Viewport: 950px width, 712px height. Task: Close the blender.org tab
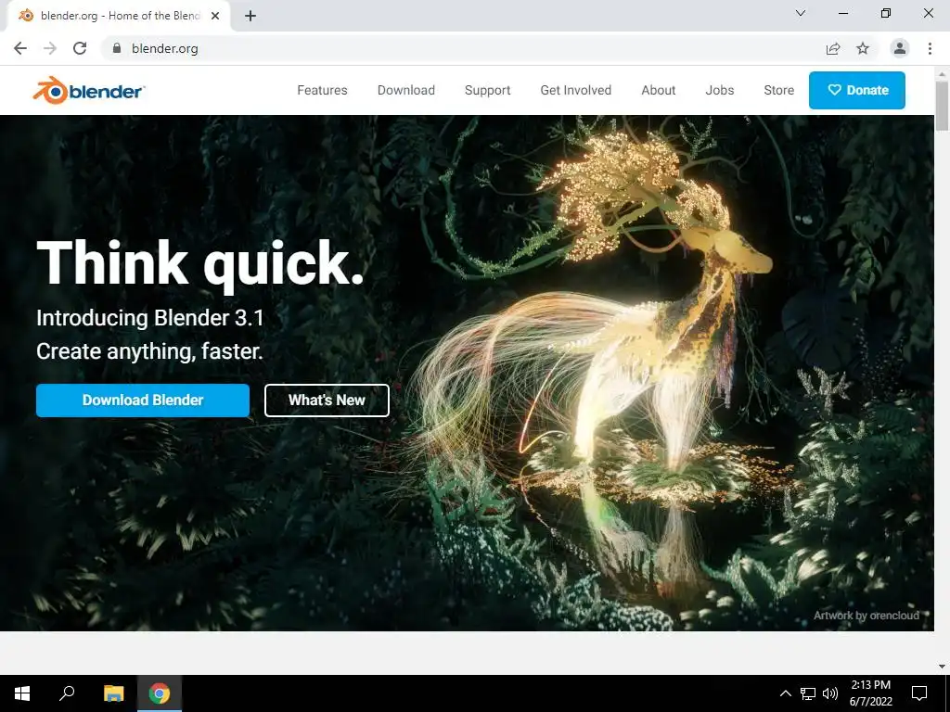(x=215, y=17)
